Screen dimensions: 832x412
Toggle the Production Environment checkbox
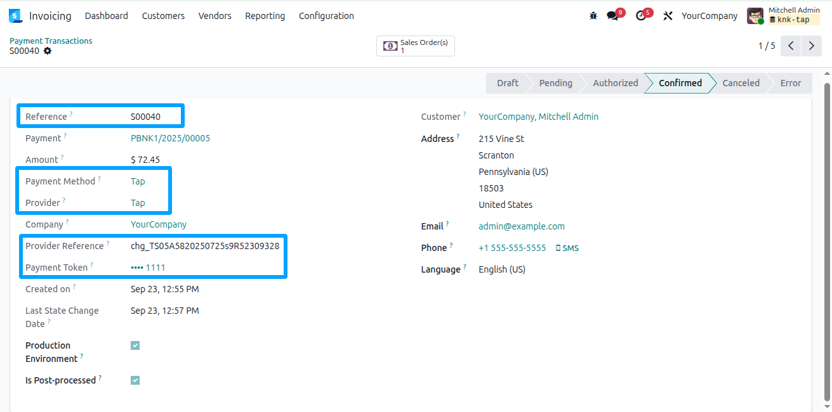click(x=135, y=345)
